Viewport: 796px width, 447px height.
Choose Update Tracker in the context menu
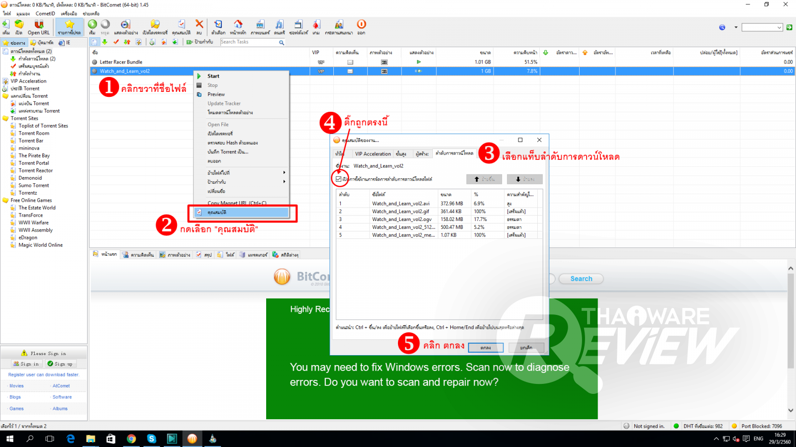pyautogui.click(x=224, y=103)
